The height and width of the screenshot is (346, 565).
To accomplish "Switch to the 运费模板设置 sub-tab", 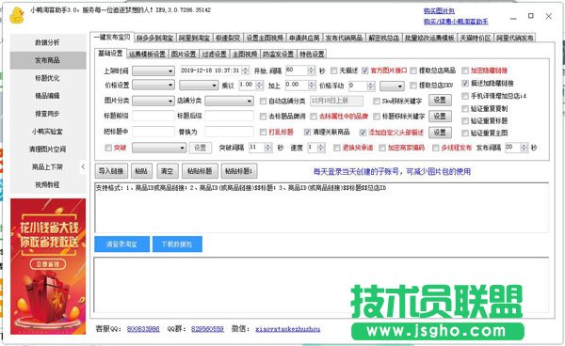I will click(147, 55).
